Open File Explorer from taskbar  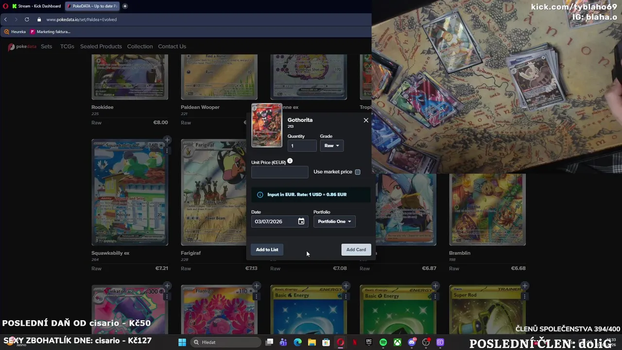click(x=311, y=342)
